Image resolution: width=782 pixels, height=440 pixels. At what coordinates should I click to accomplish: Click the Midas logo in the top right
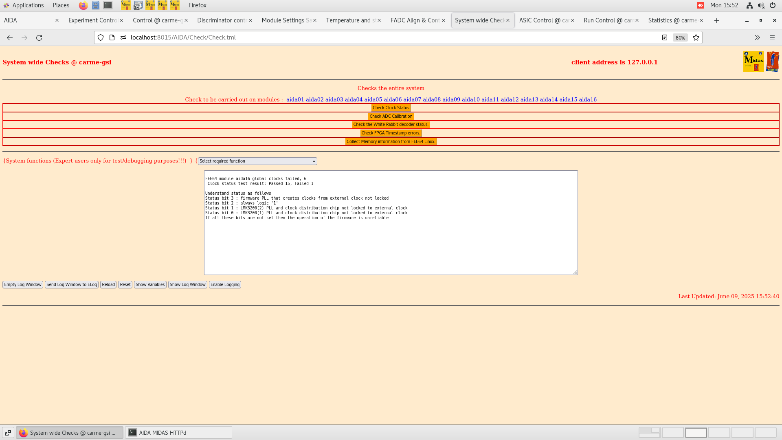pos(754,61)
